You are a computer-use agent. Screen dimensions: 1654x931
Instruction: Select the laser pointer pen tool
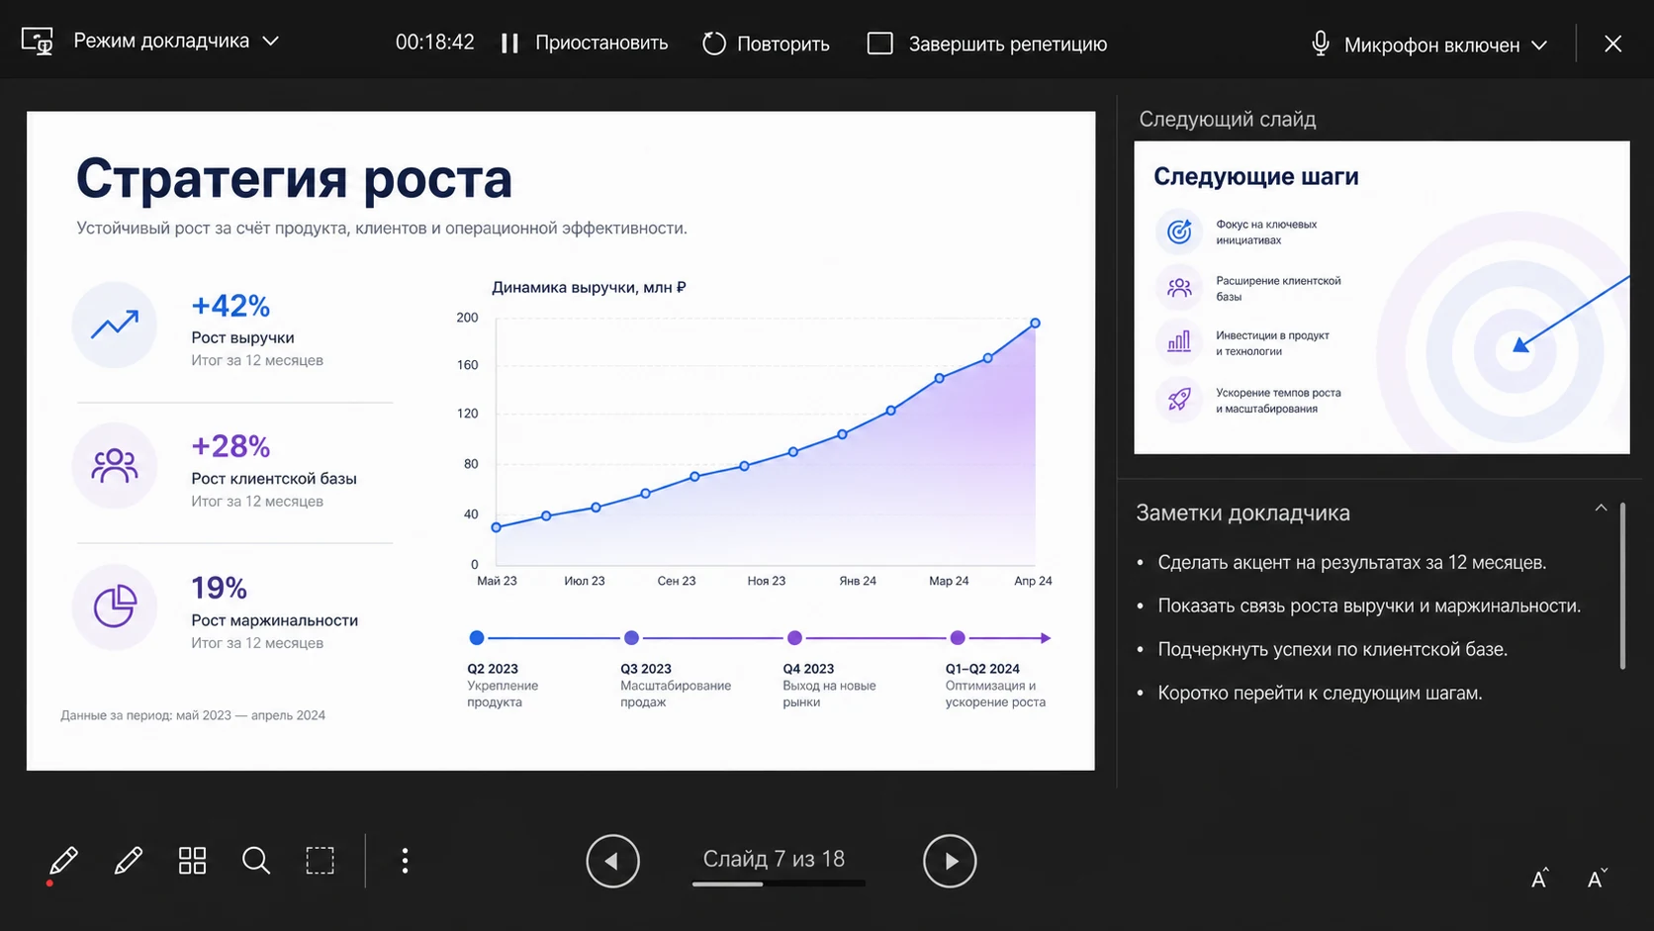[x=63, y=862]
